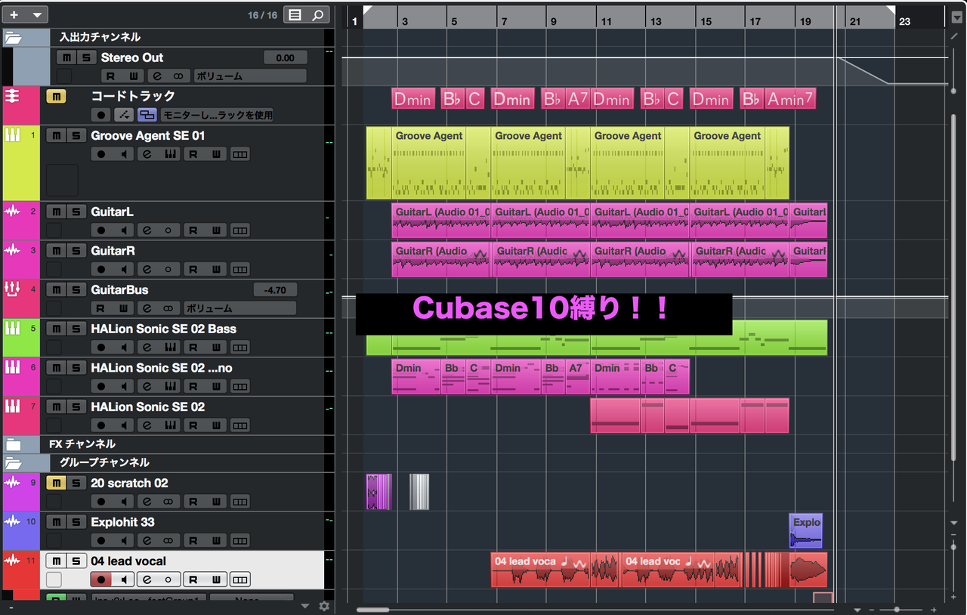
Task: Select the Explohit 33 track name
Action: (123, 522)
